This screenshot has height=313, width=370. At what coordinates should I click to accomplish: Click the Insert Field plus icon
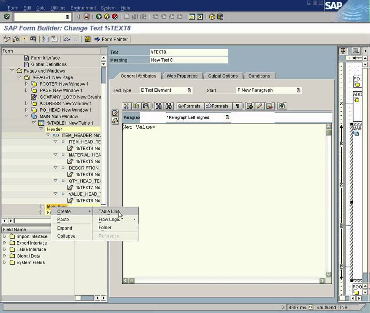click(x=250, y=106)
